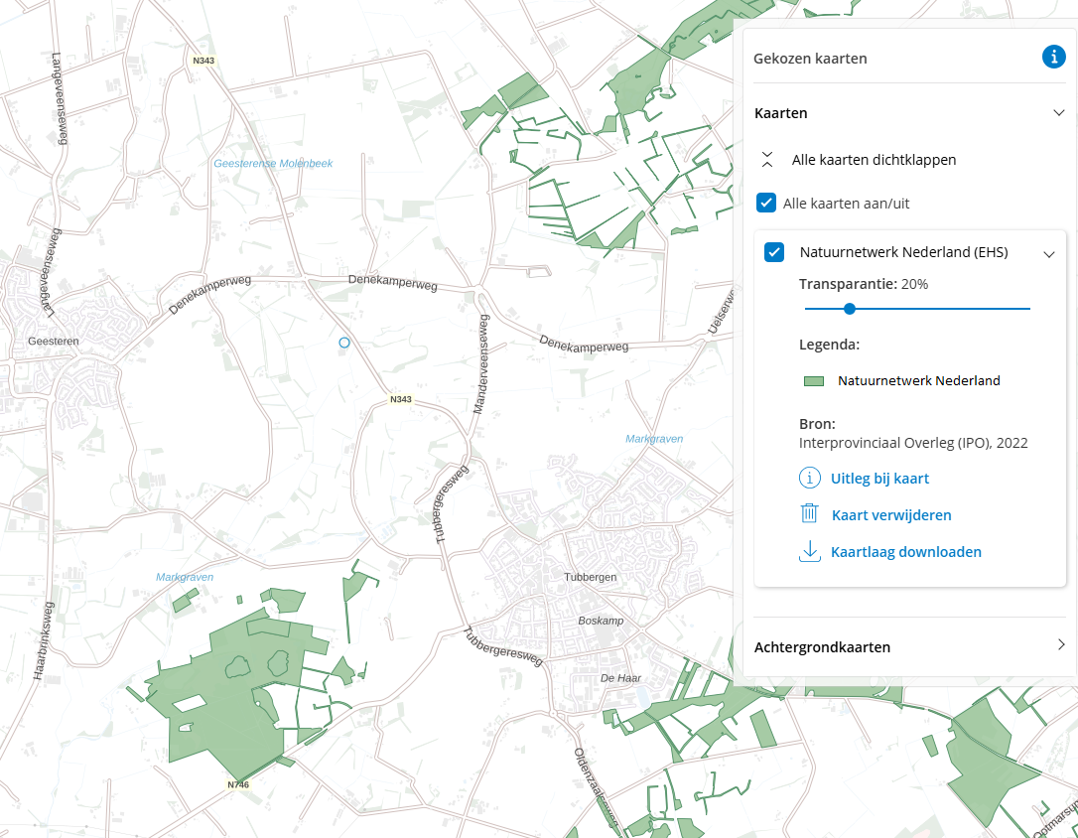Click the Gekozen kaarten panel heading

(x=810, y=59)
